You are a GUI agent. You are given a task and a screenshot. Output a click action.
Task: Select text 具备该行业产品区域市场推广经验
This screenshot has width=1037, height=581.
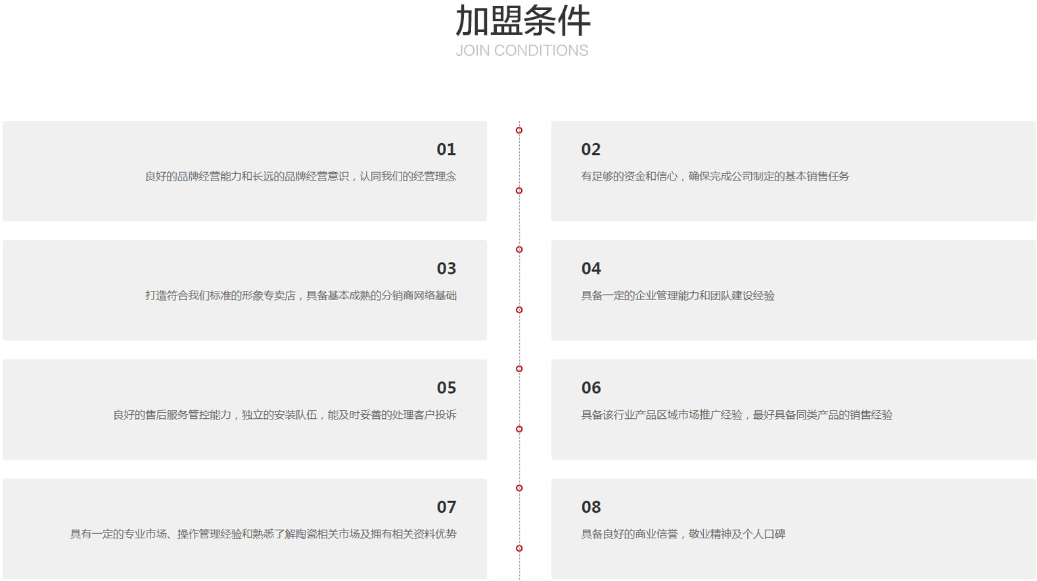(x=662, y=415)
